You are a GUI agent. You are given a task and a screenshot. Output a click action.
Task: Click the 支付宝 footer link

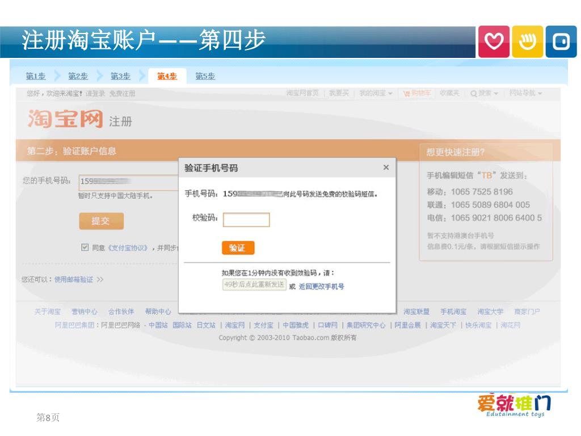263,325
